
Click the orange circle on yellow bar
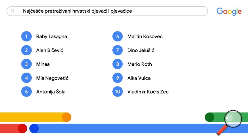click(x=67, y=117)
